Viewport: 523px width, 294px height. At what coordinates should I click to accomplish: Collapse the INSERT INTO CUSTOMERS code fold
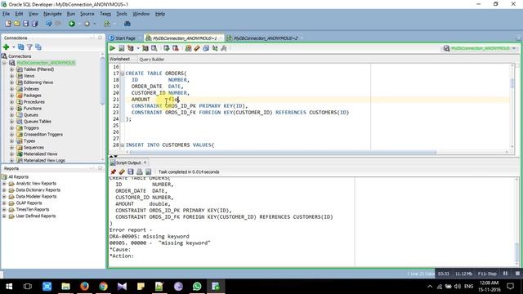coord(123,145)
